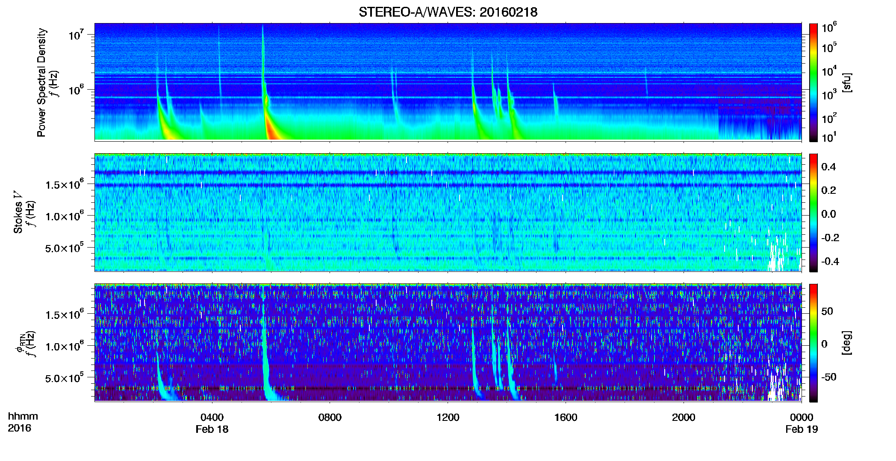This screenshot has width=896, height=461.
Task: Click the "0800" time axis label
Action: 330,417
